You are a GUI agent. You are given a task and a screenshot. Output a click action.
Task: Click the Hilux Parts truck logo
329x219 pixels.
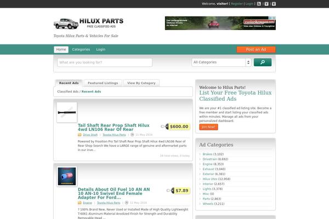click(x=88, y=24)
